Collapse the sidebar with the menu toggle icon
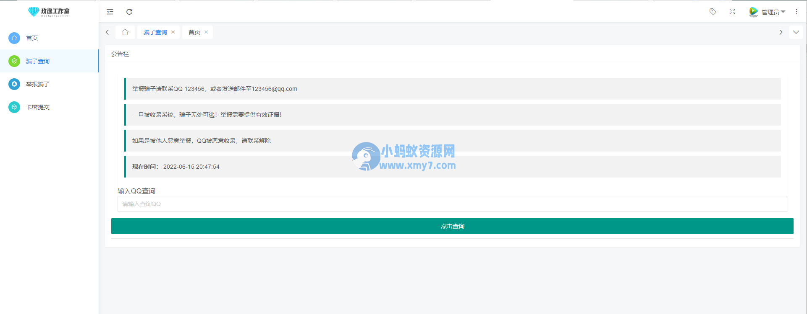 (x=110, y=12)
